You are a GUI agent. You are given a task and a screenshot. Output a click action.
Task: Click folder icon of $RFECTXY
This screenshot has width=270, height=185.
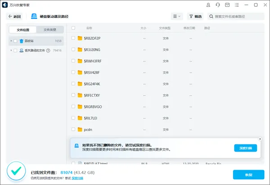coord(80,95)
